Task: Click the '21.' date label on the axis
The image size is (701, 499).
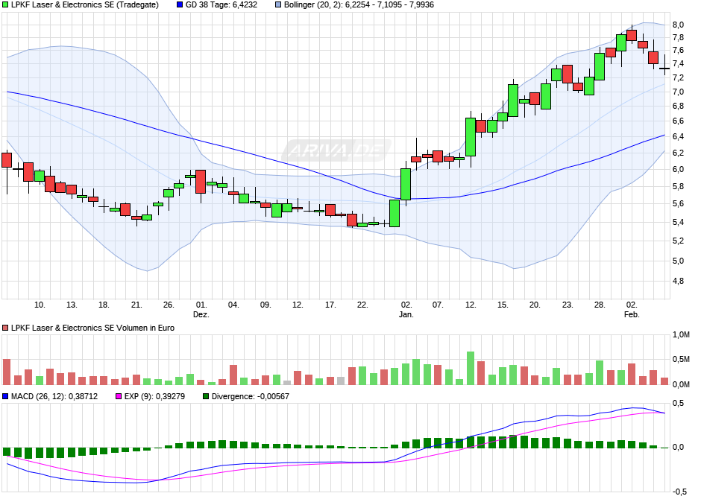Action: coord(136,305)
